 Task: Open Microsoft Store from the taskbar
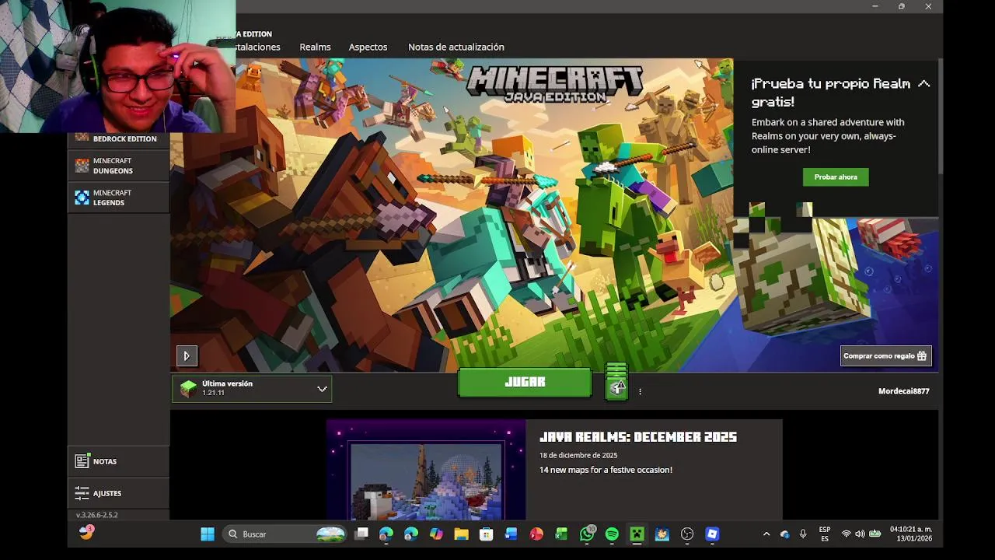click(486, 534)
